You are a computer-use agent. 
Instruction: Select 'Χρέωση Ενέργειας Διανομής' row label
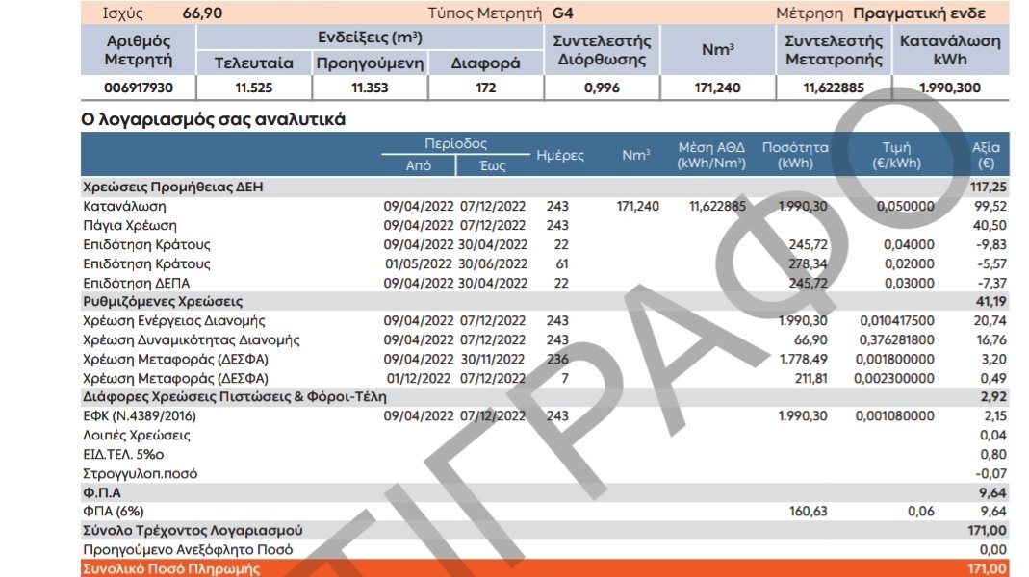pyautogui.click(x=174, y=320)
